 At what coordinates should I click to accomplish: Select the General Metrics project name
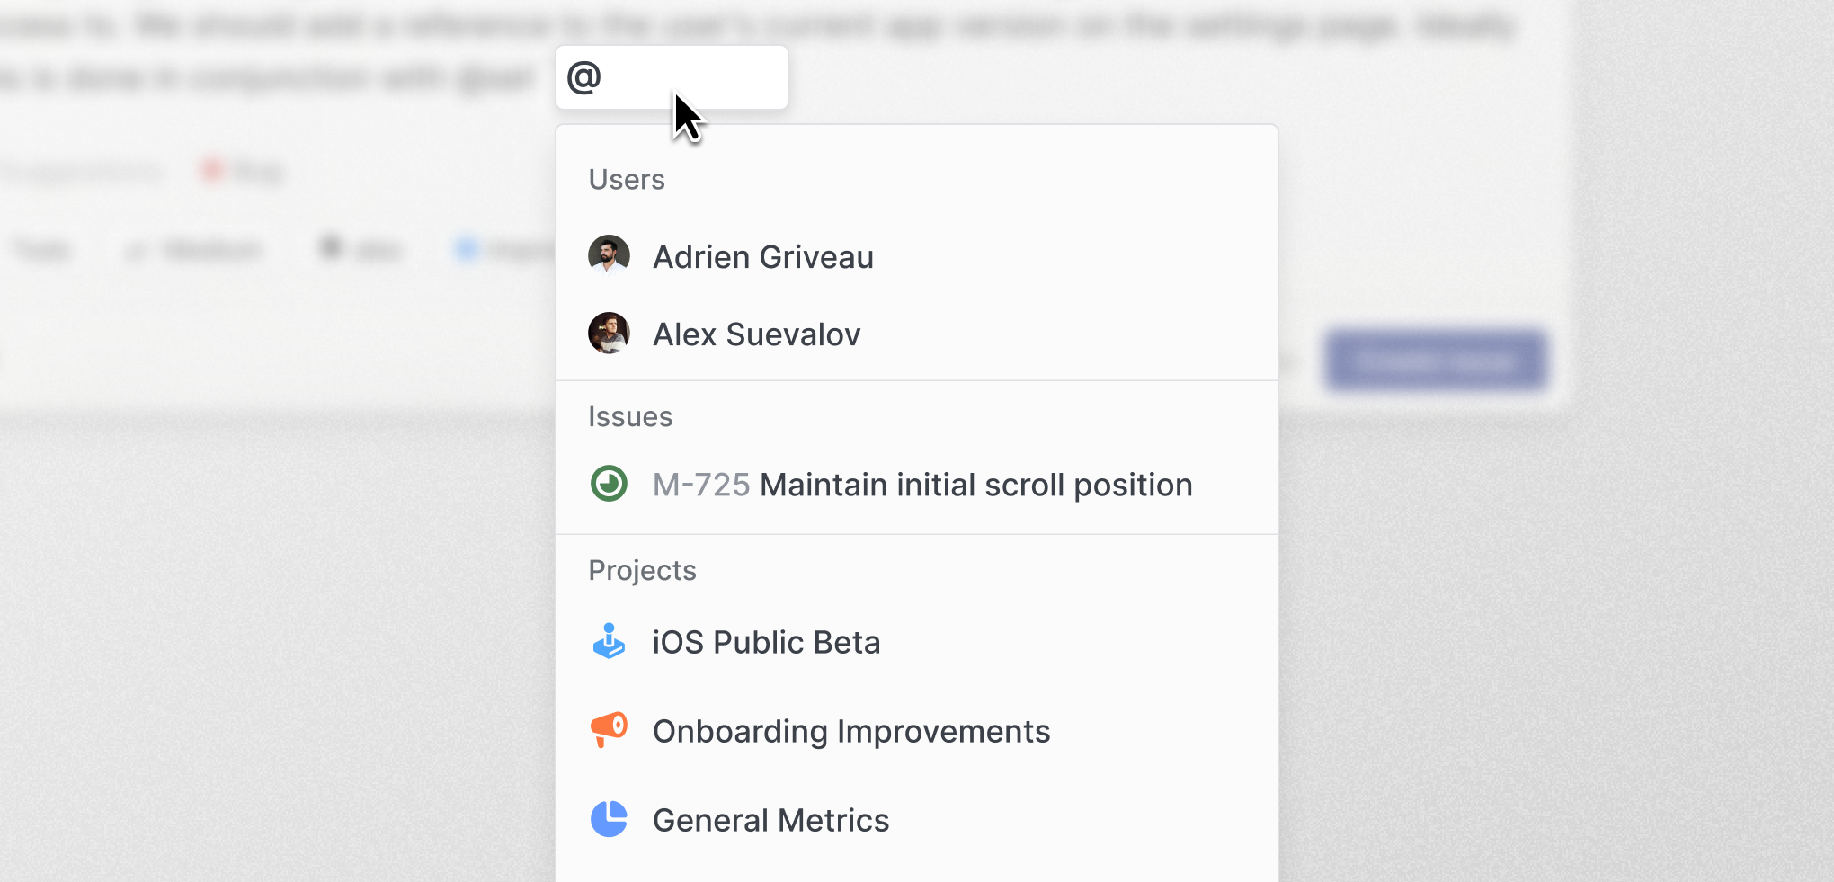770,820
